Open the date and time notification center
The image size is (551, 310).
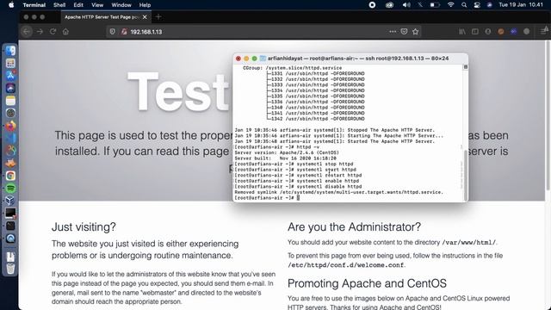tap(521, 5)
